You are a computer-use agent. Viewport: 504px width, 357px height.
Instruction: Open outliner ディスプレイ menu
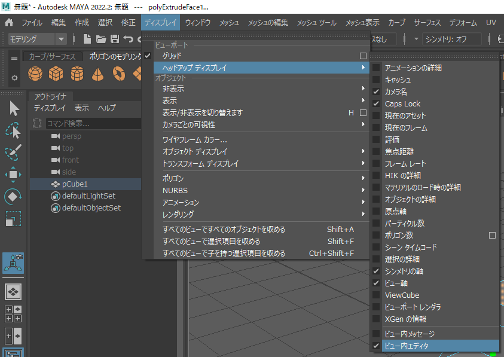pyautogui.click(x=50, y=108)
